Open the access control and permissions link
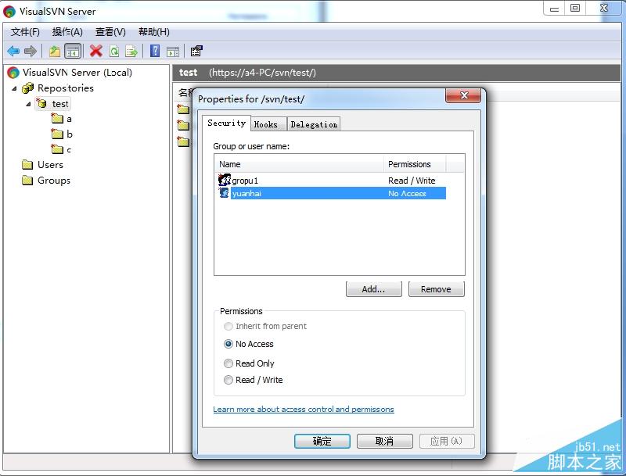The image size is (626, 476). [x=303, y=410]
